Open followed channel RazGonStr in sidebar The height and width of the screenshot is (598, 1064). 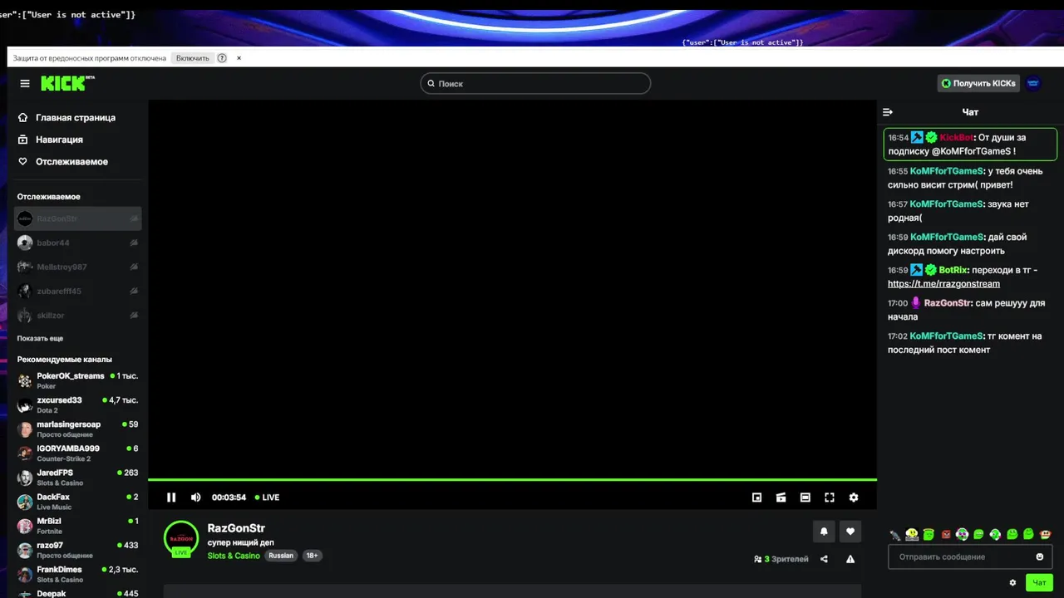coord(77,218)
